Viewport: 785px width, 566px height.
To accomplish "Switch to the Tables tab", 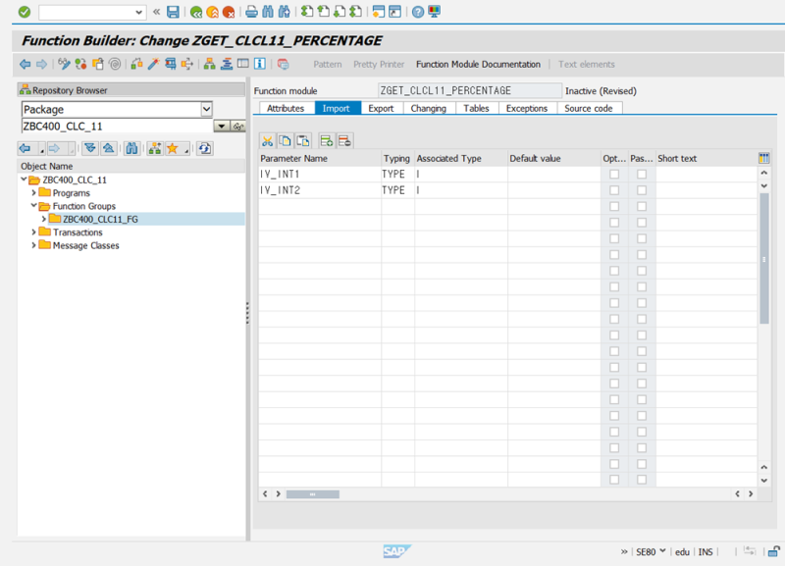I will pyautogui.click(x=476, y=108).
